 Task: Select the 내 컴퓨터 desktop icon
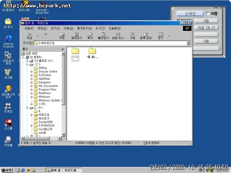[x=8, y=7]
